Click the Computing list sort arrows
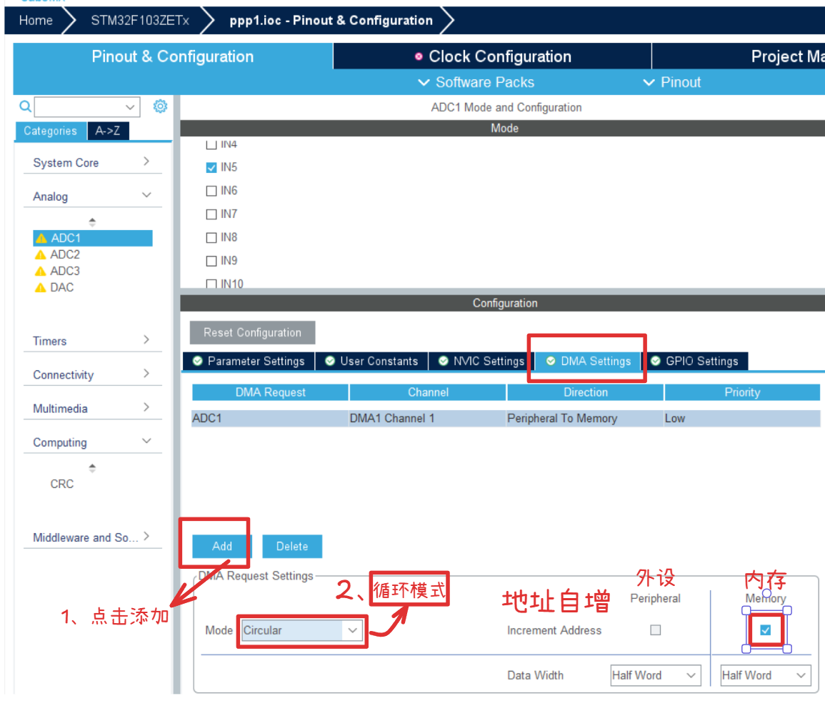The height and width of the screenshot is (706, 825). 92,468
